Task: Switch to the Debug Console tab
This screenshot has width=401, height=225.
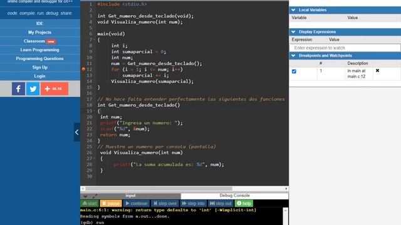Action: coord(234,196)
